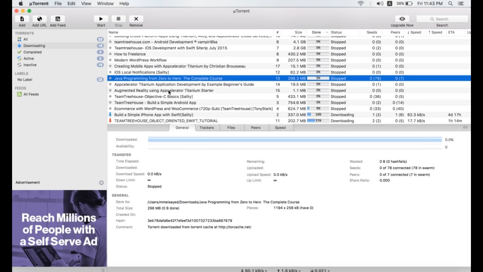Screen dimensions: 483x272
Task: Click the hash value 3eb78dafa6e42f7efaef3d1007327233ba887679
Action: point(190,221)
